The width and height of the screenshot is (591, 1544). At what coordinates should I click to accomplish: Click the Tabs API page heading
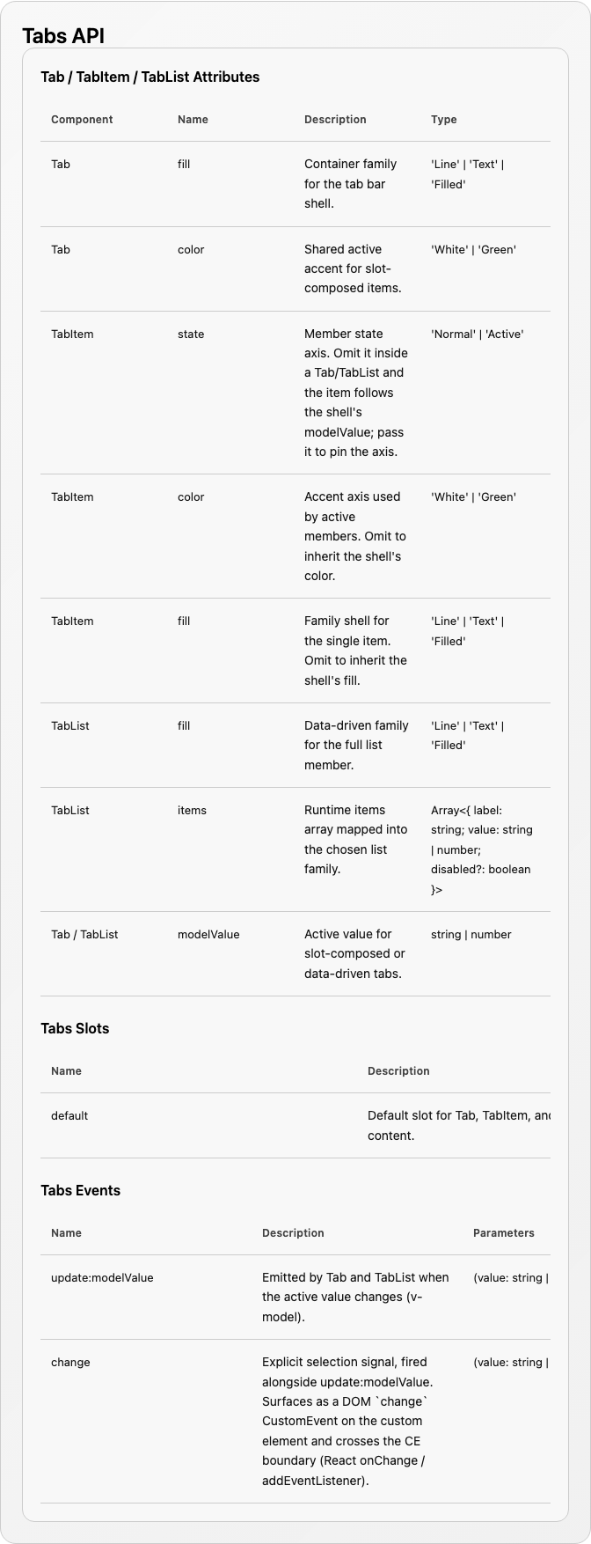(x=63, y=35)
